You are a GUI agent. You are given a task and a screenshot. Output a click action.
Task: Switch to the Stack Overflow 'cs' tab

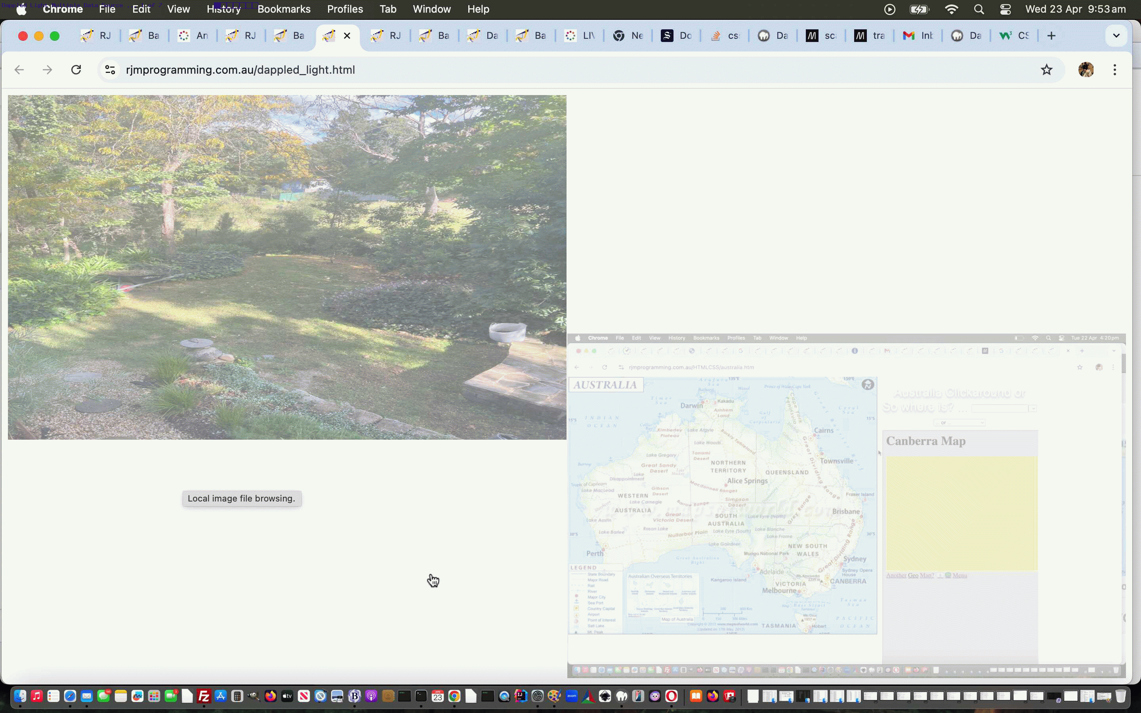[x=725, y=36]
